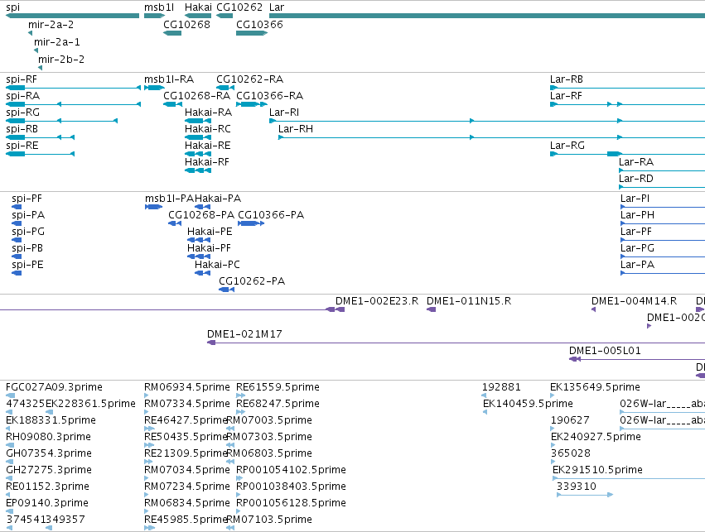Image resolution: width=705 pixels, height=532 pixels.
Task: Click the DME1-021M17 clone label
Action: tap(244, 334)
